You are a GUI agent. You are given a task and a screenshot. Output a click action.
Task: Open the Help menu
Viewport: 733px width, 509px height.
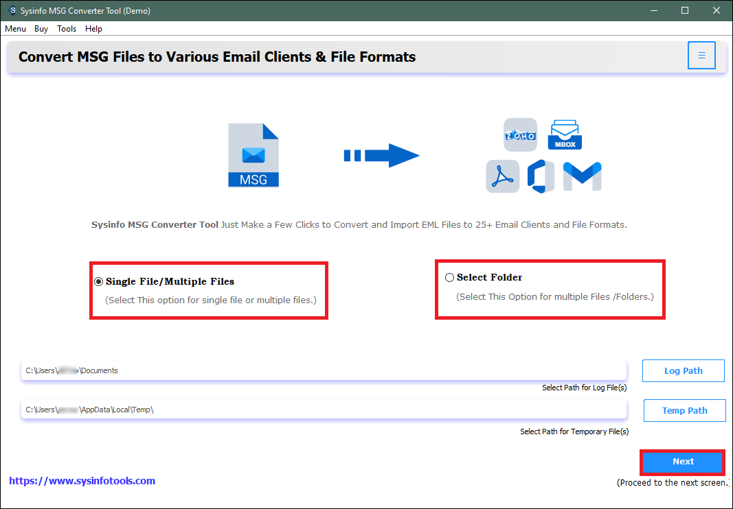(93, 29)
